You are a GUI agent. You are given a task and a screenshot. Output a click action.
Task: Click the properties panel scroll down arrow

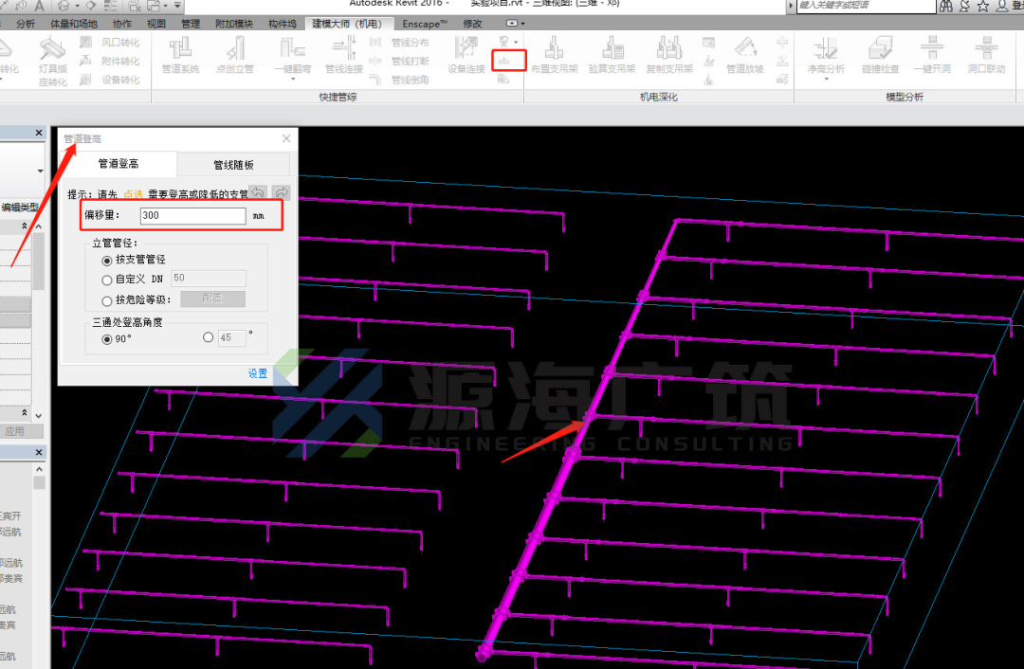point(39,415)
